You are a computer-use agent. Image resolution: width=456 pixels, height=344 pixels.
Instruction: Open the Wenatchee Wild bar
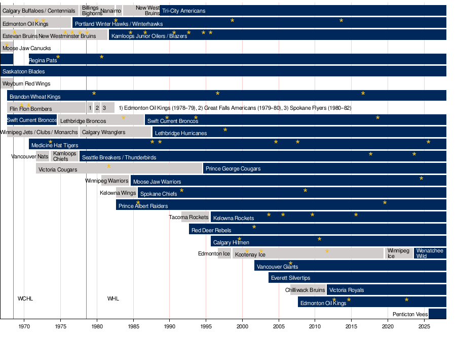tap(430, 253)
